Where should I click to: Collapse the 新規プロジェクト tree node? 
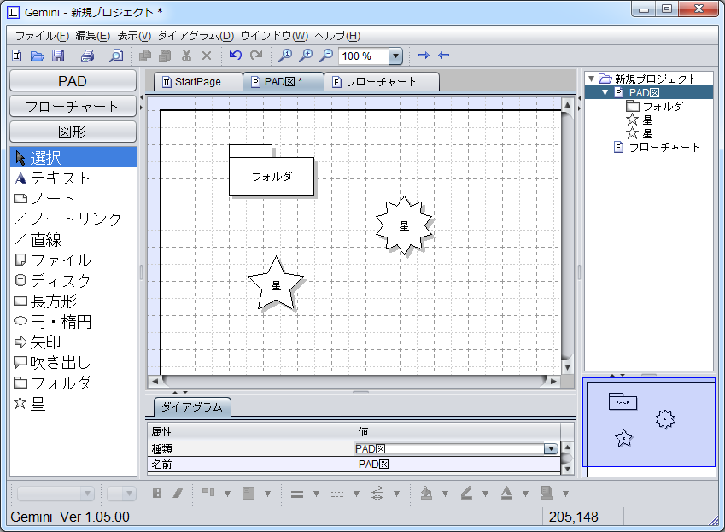592,79
